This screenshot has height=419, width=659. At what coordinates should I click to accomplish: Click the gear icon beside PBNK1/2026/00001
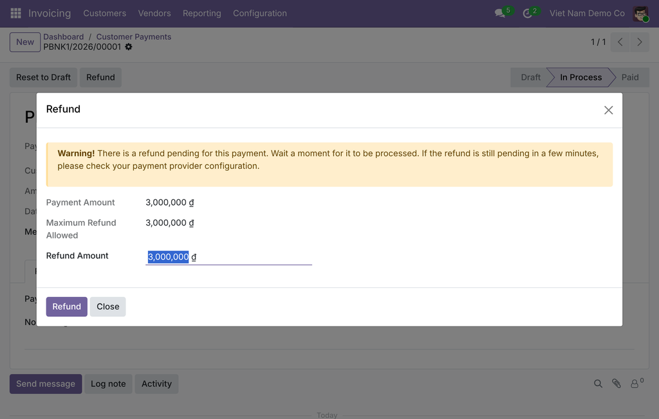[x=129, y=47]
